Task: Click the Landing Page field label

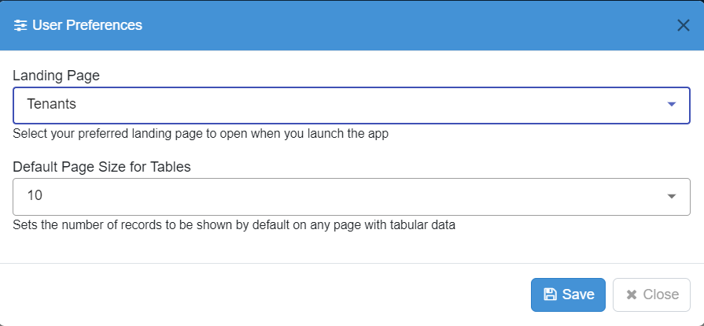Action: [56, 76]
